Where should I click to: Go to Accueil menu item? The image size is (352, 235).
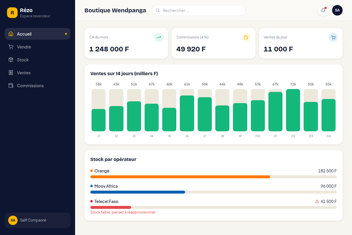point(38,34)
